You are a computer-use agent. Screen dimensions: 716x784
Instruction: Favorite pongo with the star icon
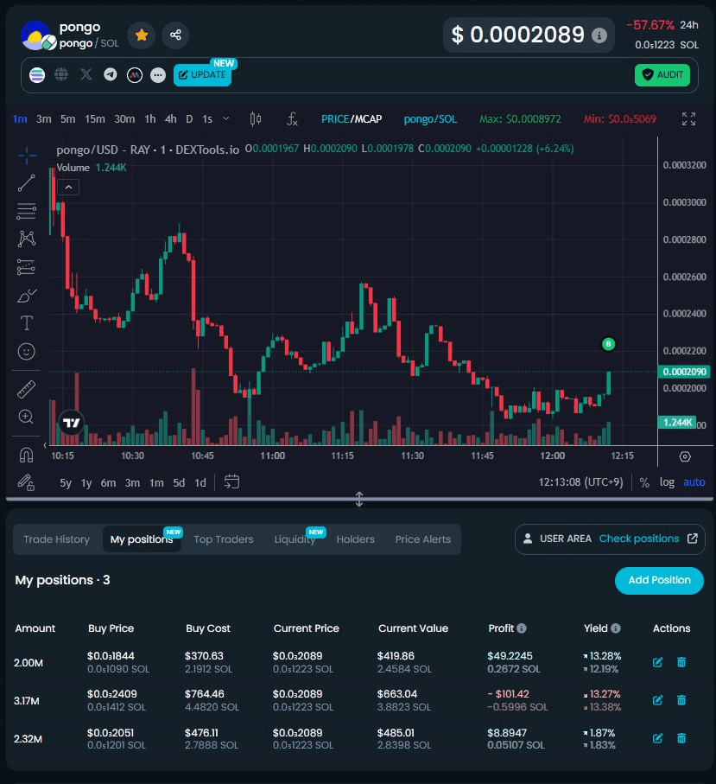(x=142, y=35)
